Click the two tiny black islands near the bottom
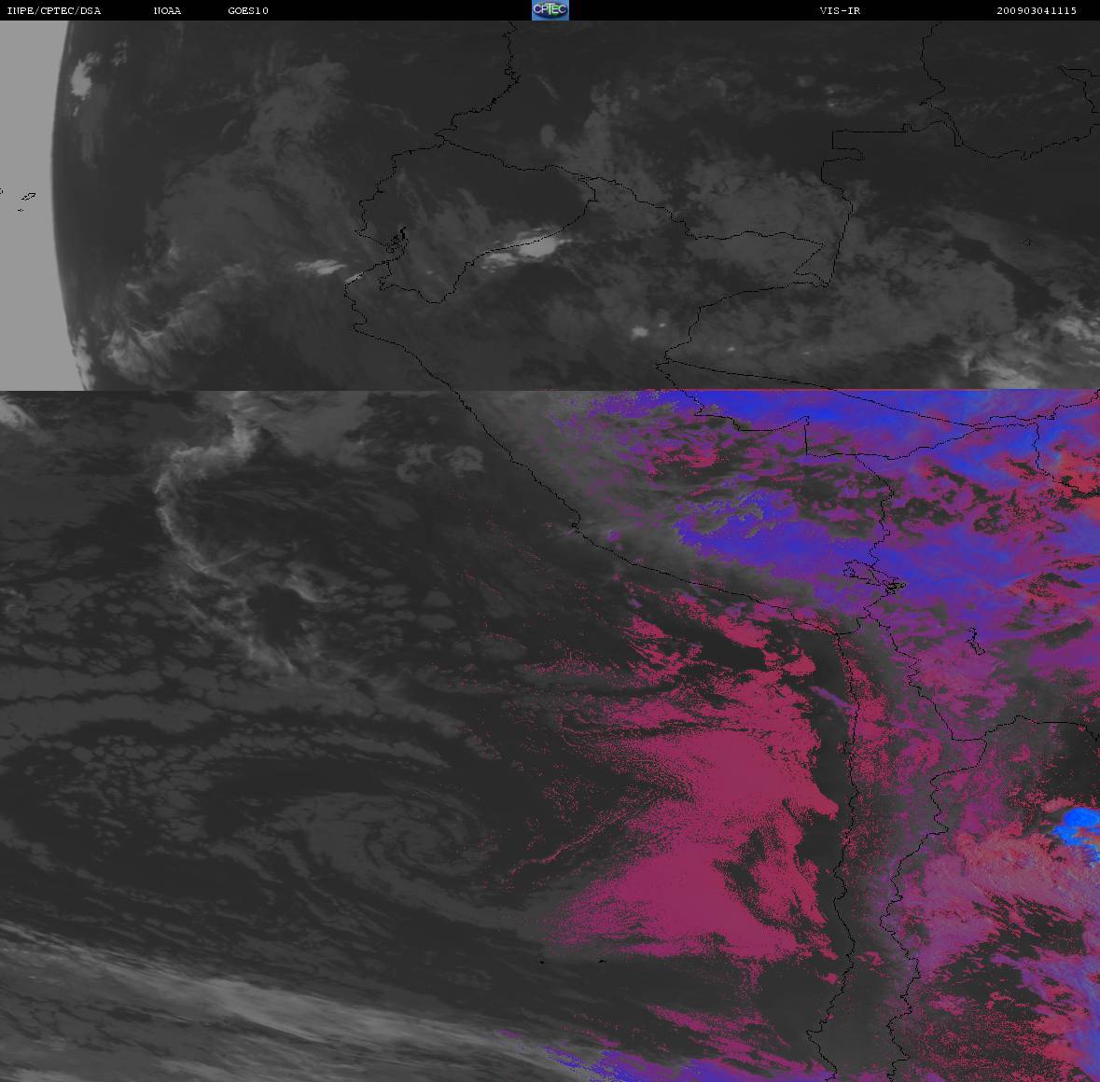Viewport: 1100px width, 1082px height. coord(571,963)
